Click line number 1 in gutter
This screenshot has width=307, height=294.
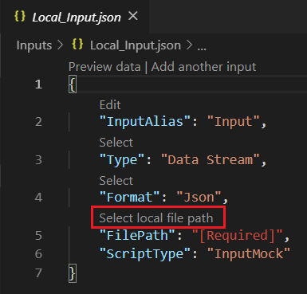click(39, 84)
